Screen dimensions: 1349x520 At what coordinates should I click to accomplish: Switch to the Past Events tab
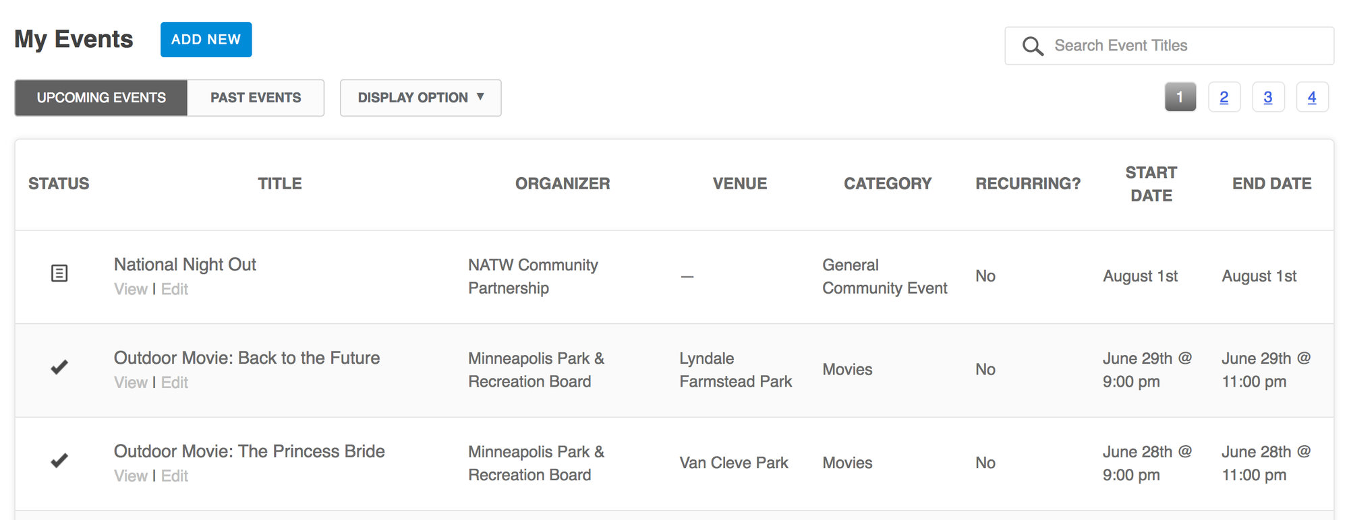click(x=256, y=98)
